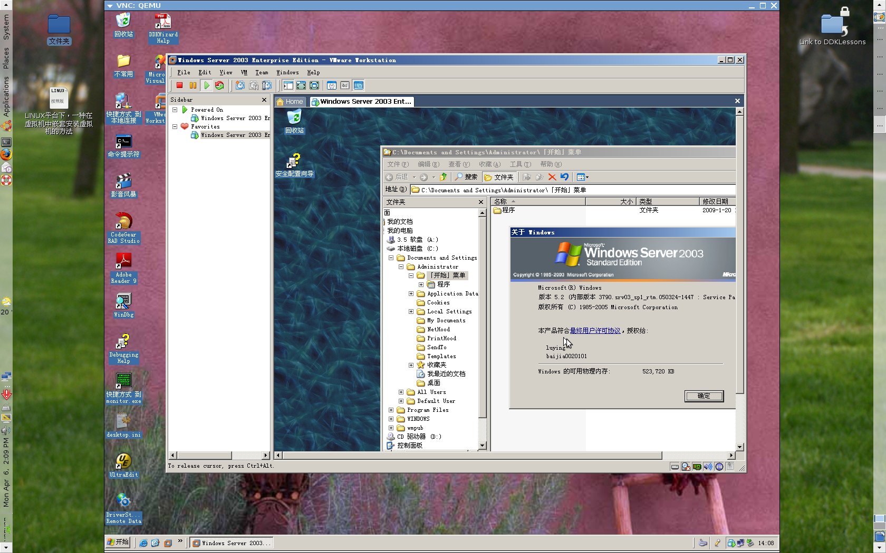This screenshot has width=886, height=553.
Task: Click the hard disk device status icon
Action: [x=675, y=467]
